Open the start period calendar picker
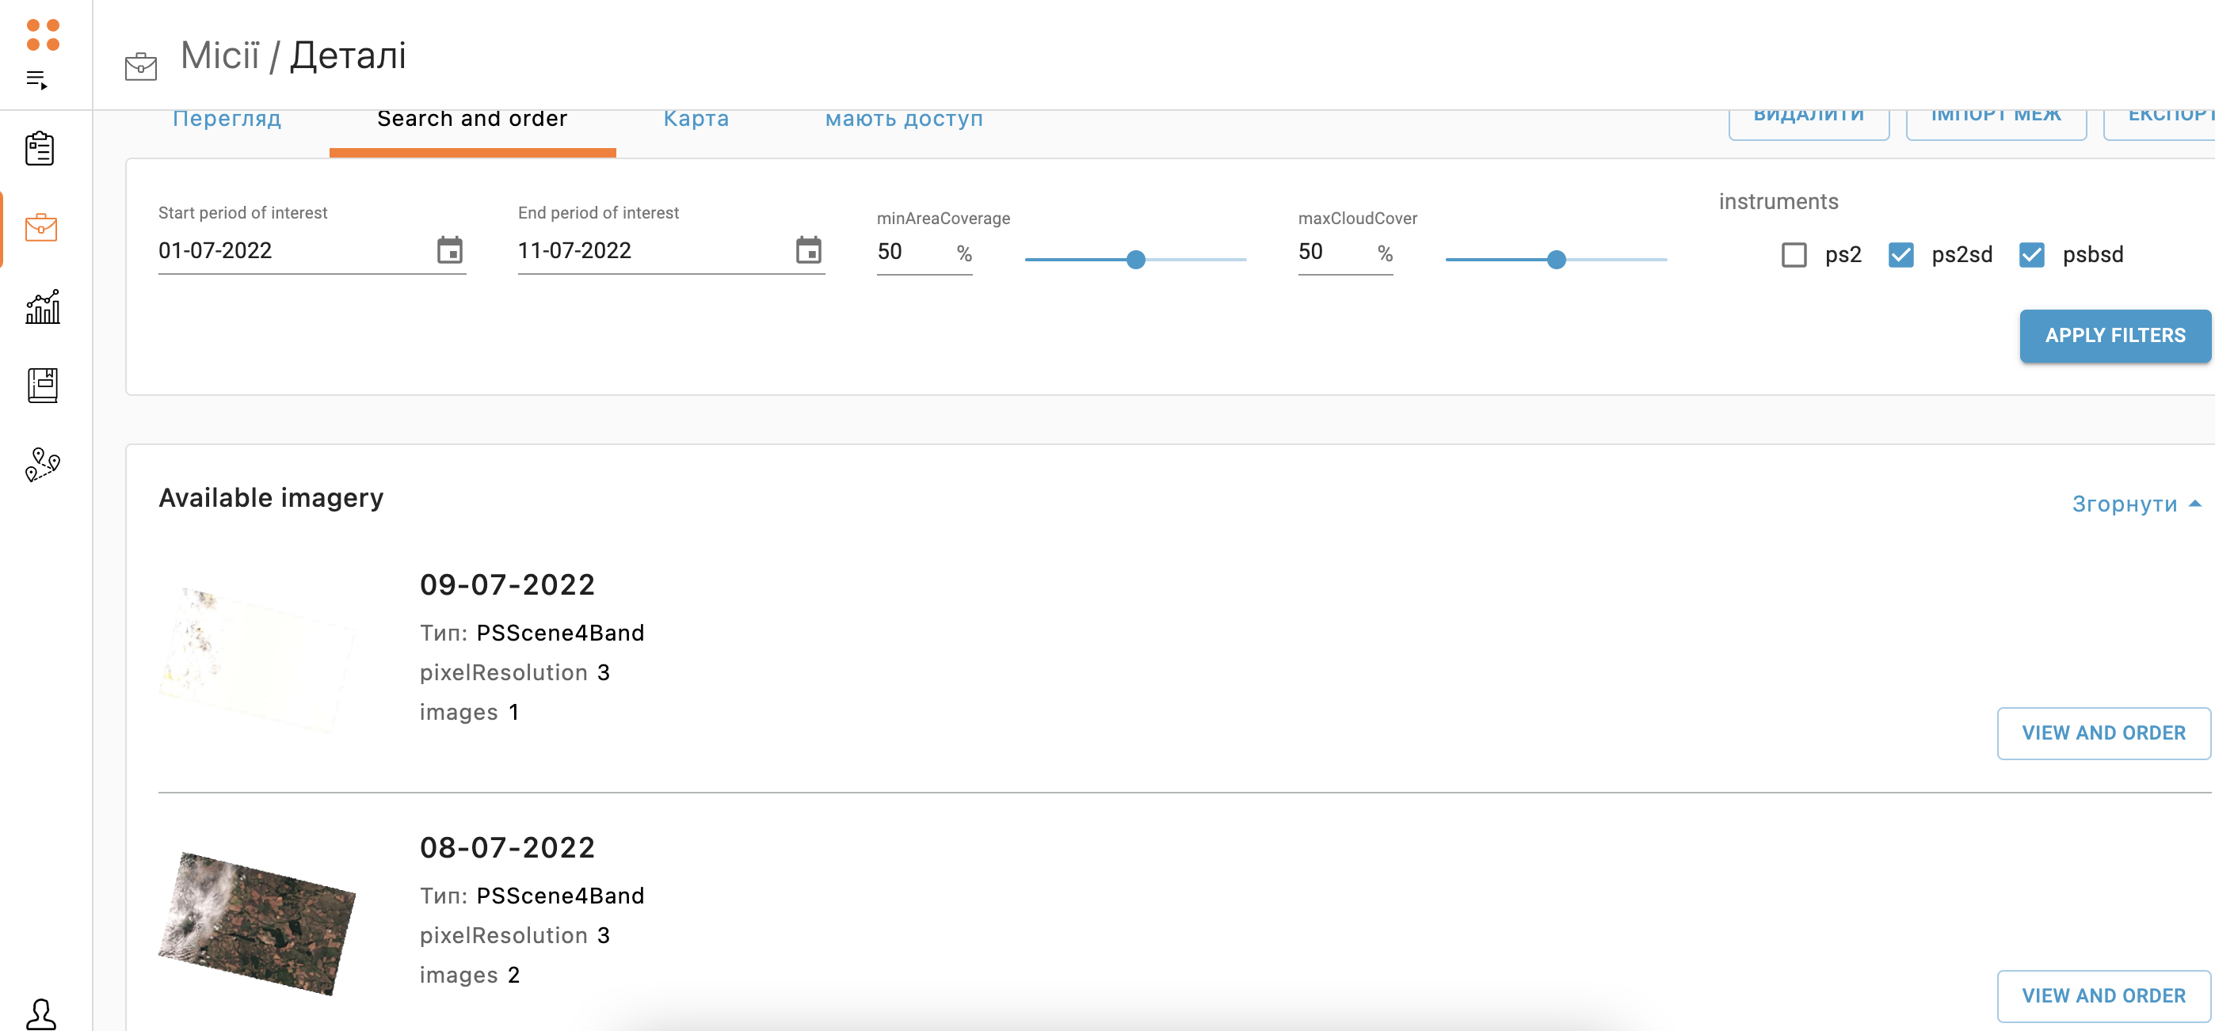2215x1031 pixels. tap(450, 250)
